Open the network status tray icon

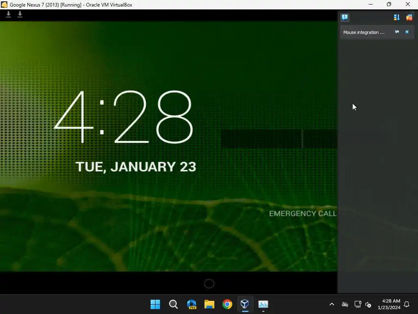[x=358, y=304]
